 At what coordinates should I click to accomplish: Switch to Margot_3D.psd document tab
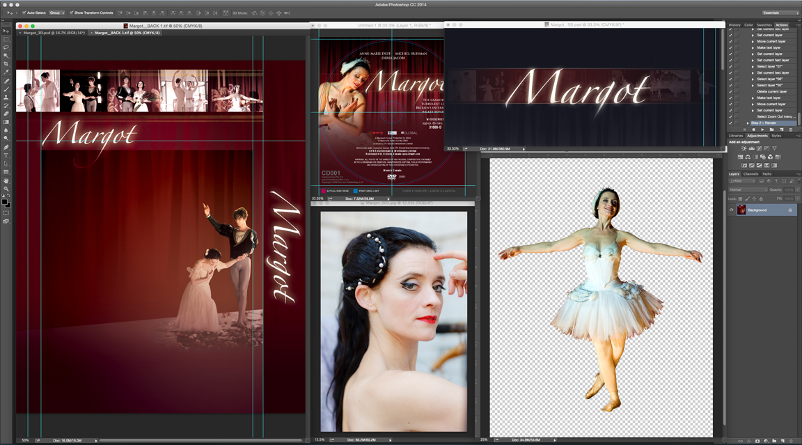(54, 33)
